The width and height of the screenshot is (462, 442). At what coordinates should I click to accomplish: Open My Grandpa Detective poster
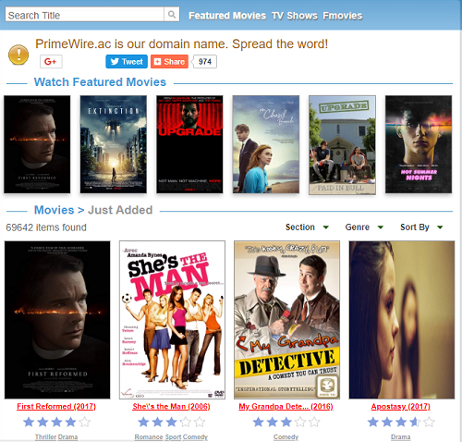click(x=286, y=320)
